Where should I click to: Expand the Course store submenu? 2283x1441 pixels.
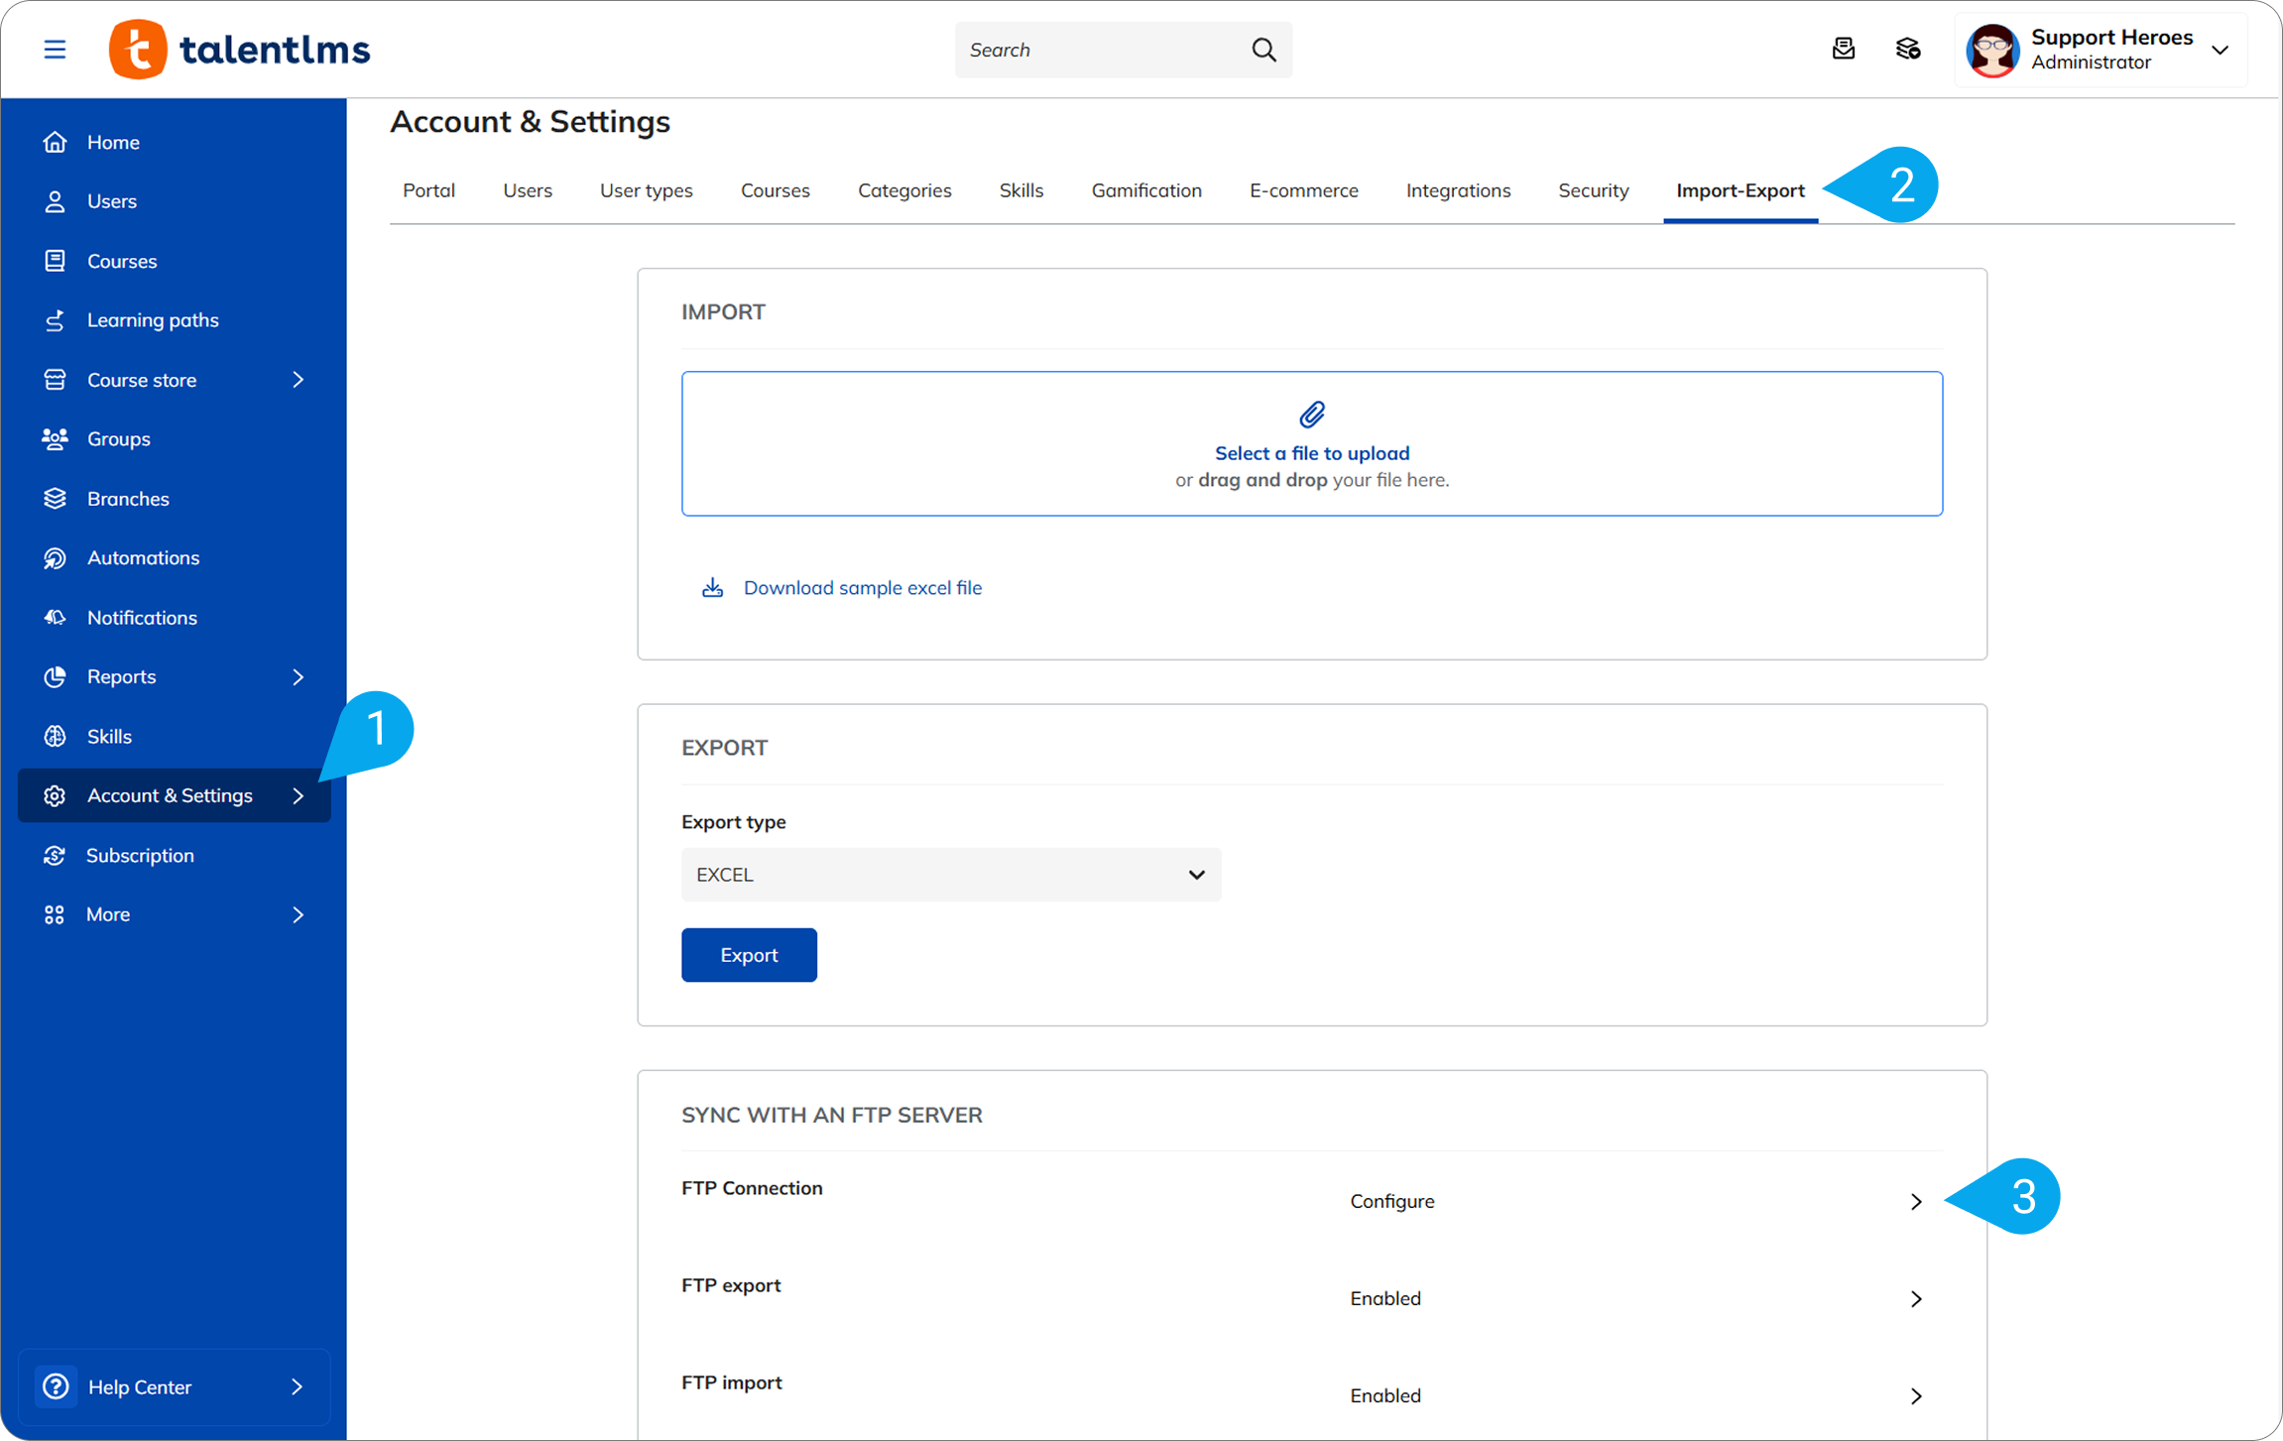(298, 380)
